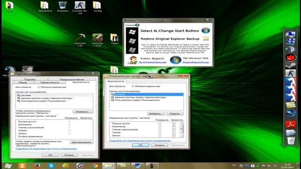
Task: Open the recycle bin in the side dock
Action: coord(291,141)
